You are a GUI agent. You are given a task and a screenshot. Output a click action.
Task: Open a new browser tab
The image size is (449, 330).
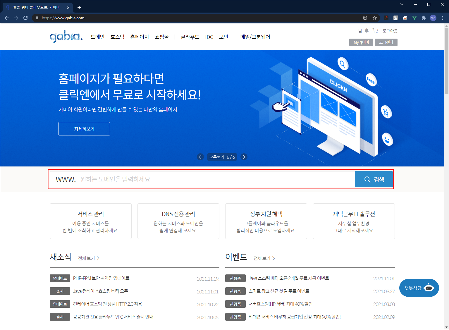(79, 8)
